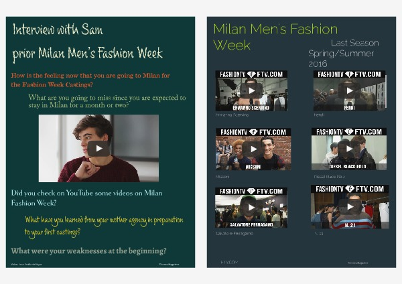
Task: Play the Sam interview video
Action: click(98, 149)
